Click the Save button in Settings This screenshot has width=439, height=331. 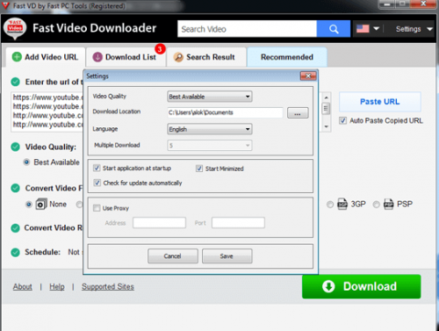[x=227, y=256]
